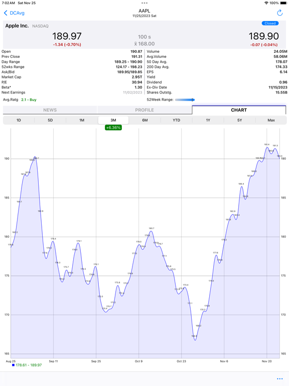Select the 5D chart range

50,120
